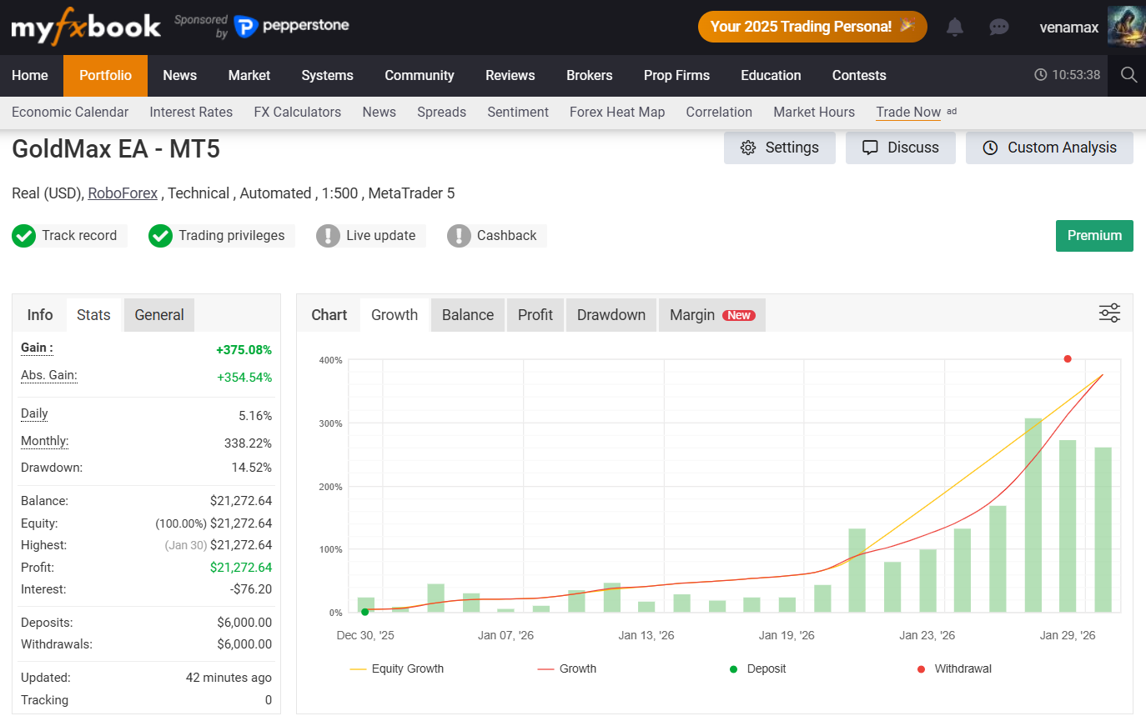
Task: Click the search magnifier icon
Action: click(1129, 75)
